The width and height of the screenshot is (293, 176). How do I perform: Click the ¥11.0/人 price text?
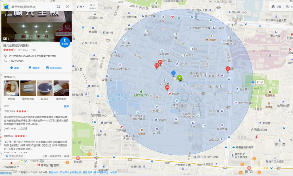23,50
